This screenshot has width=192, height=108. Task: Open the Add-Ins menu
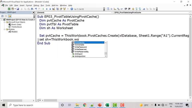(x=55, y=5)
